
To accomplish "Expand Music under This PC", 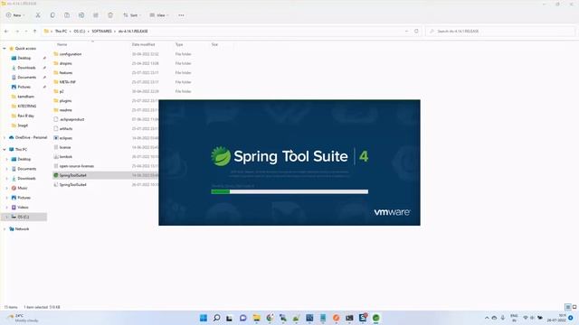I will [6, 188].
